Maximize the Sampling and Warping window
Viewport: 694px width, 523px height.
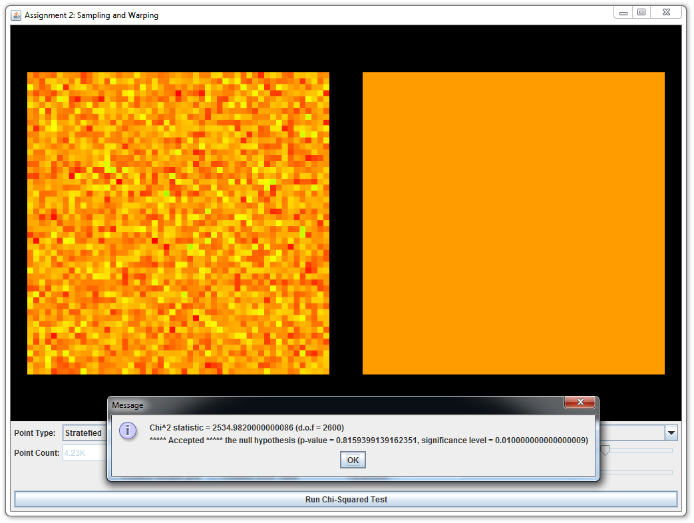tap(641, 13)
